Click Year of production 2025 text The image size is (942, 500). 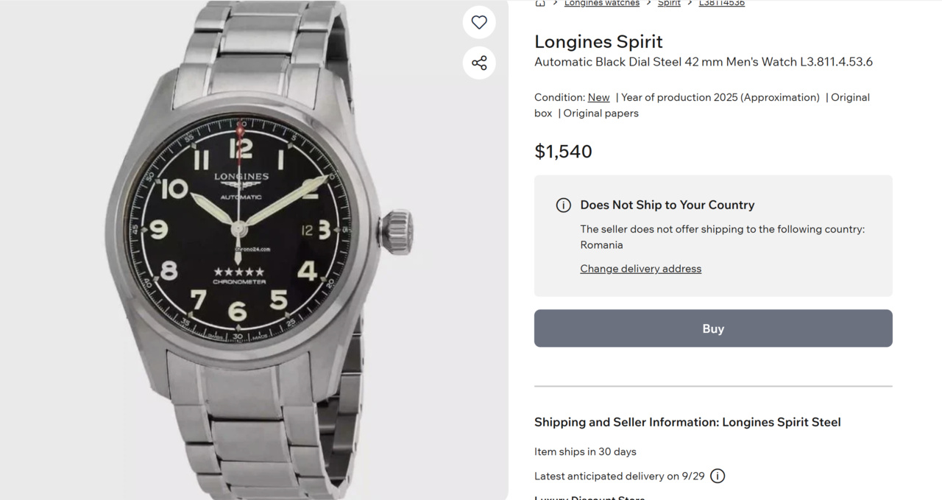point(720,97)
